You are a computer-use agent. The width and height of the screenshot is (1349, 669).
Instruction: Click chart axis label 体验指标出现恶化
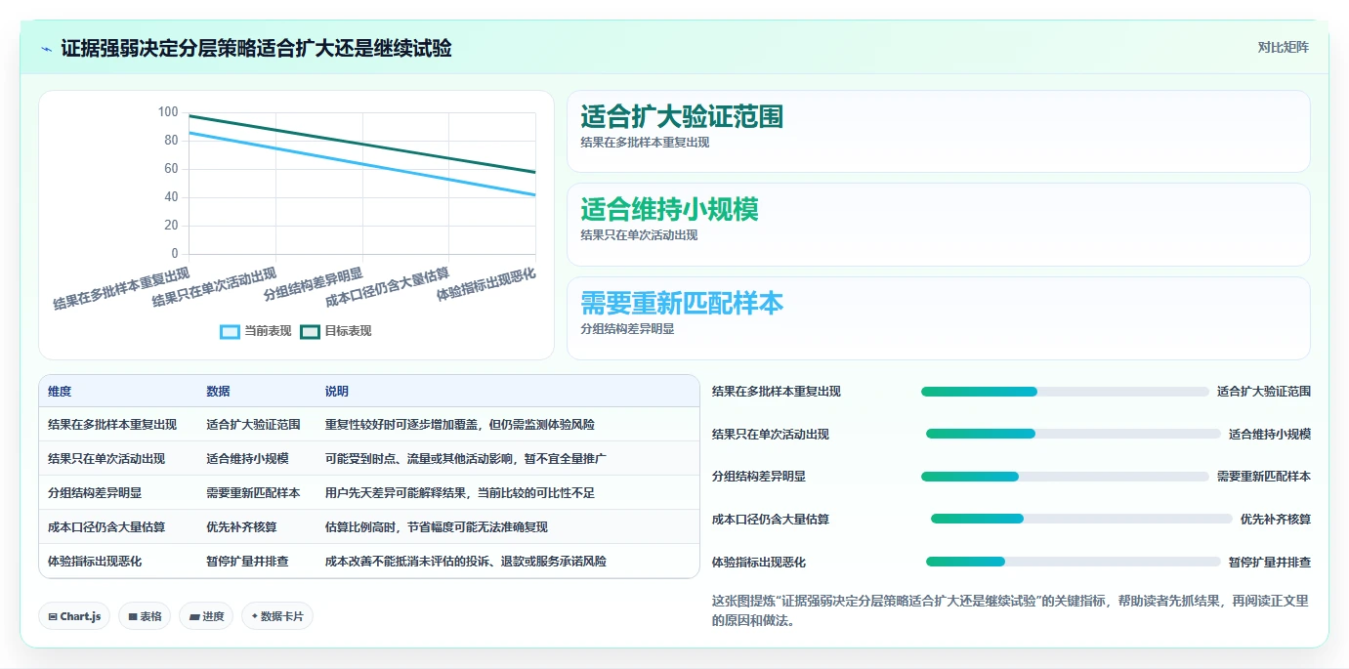click(x=486, y=283)
